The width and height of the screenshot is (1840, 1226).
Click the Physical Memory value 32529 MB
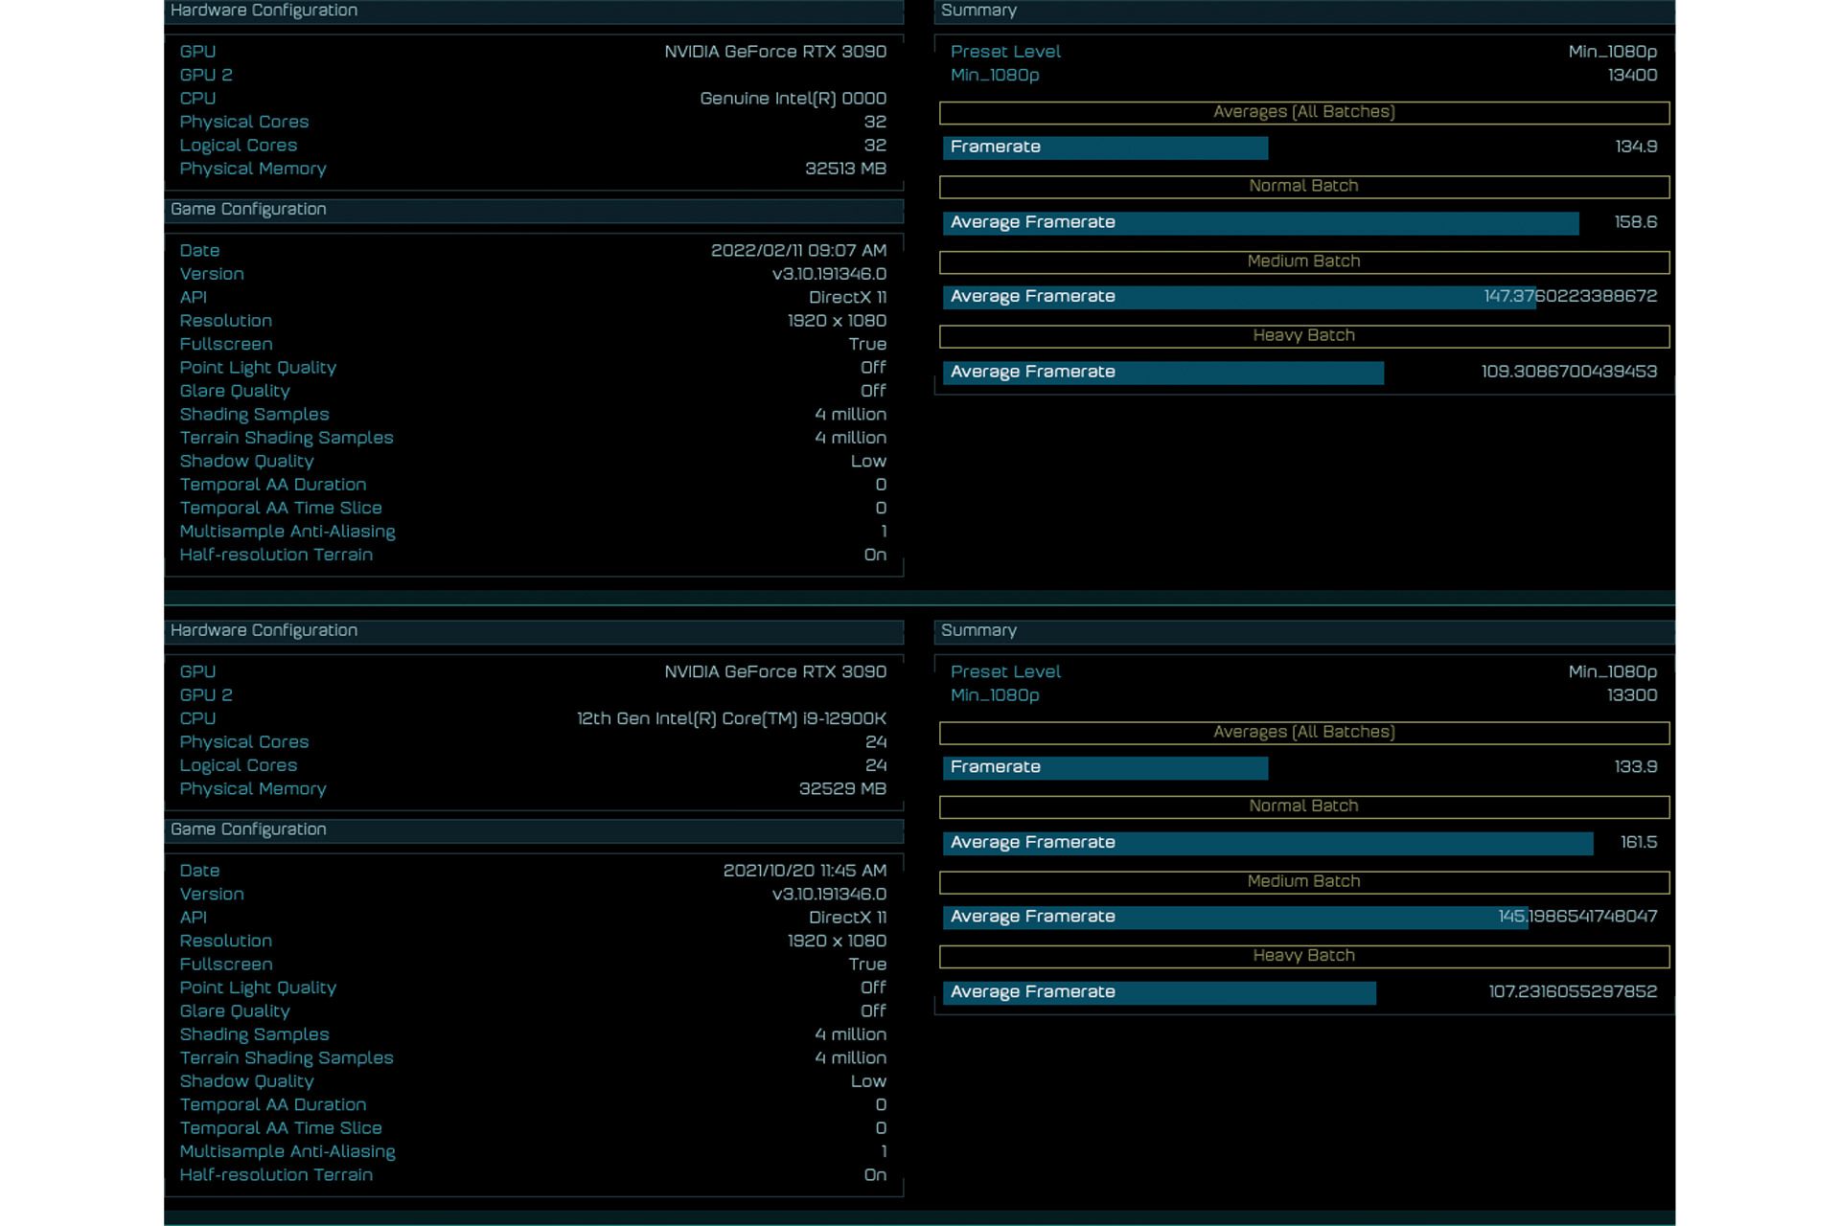pos(842,789)
